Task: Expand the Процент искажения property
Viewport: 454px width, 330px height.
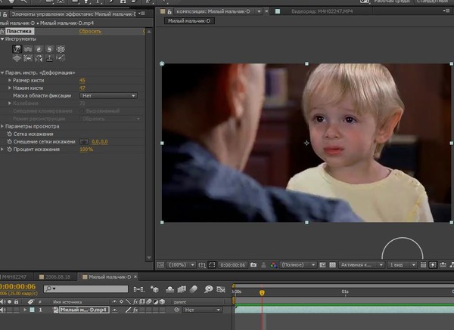Action: 2,150
